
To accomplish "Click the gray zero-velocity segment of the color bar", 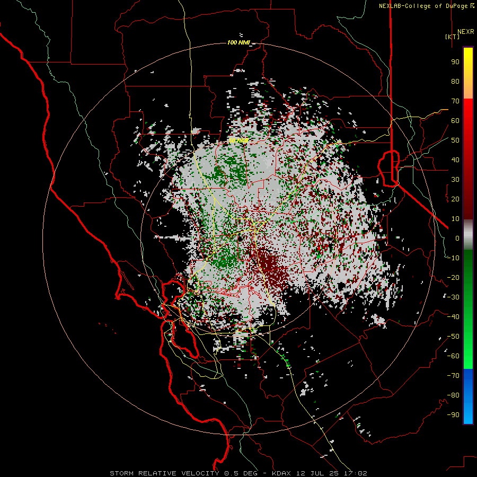I will [468, 235].
